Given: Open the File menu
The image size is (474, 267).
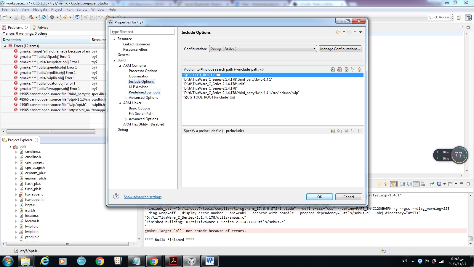Looking at the screenshot, I should click(5, 9).
